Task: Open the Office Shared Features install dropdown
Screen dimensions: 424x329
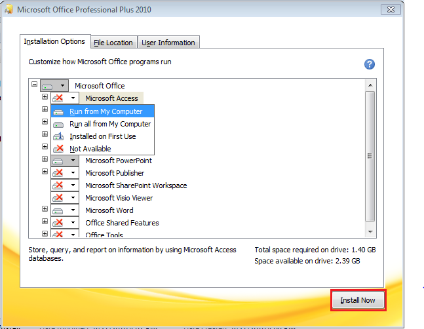Action: (65, 222)
